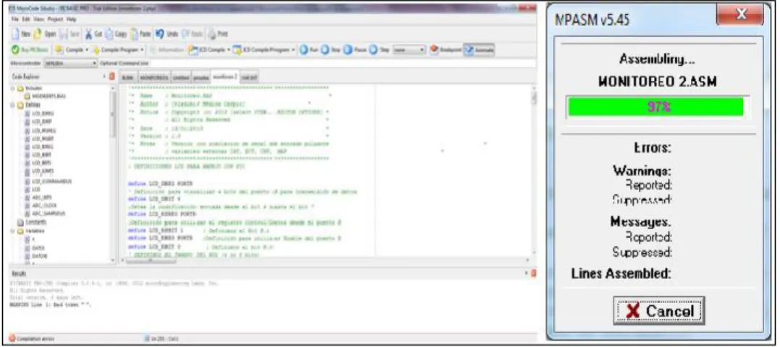The image size is (780, 347).
Task: Switch to the monitoreo 2 editor tab
Action: click(x=224, y=77)
